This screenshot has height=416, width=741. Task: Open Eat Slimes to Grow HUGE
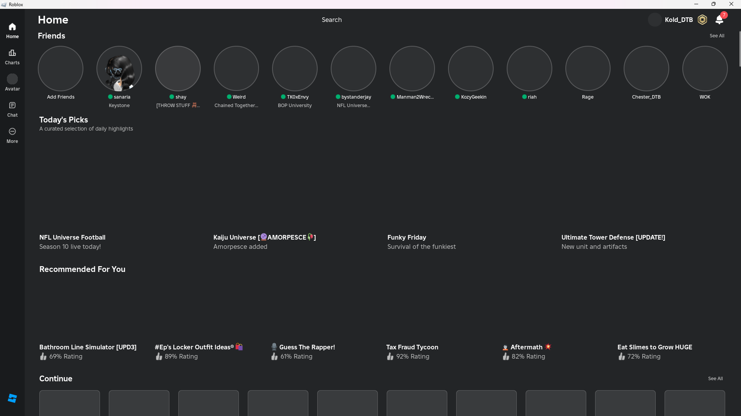655,347
